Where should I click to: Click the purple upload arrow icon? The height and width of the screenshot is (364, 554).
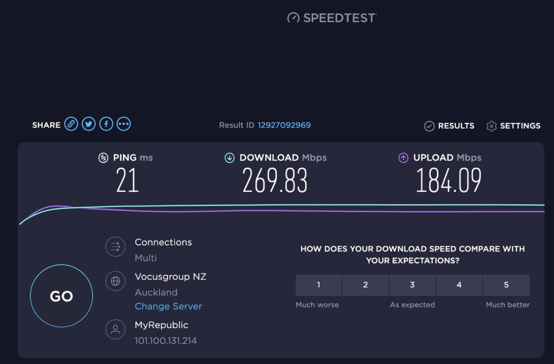coord(403,158)
